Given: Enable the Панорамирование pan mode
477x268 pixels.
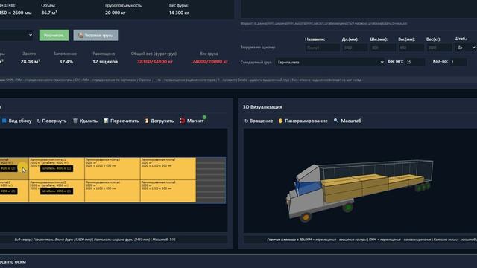Looking at the screenshot, I should click(x=303, y=121).
